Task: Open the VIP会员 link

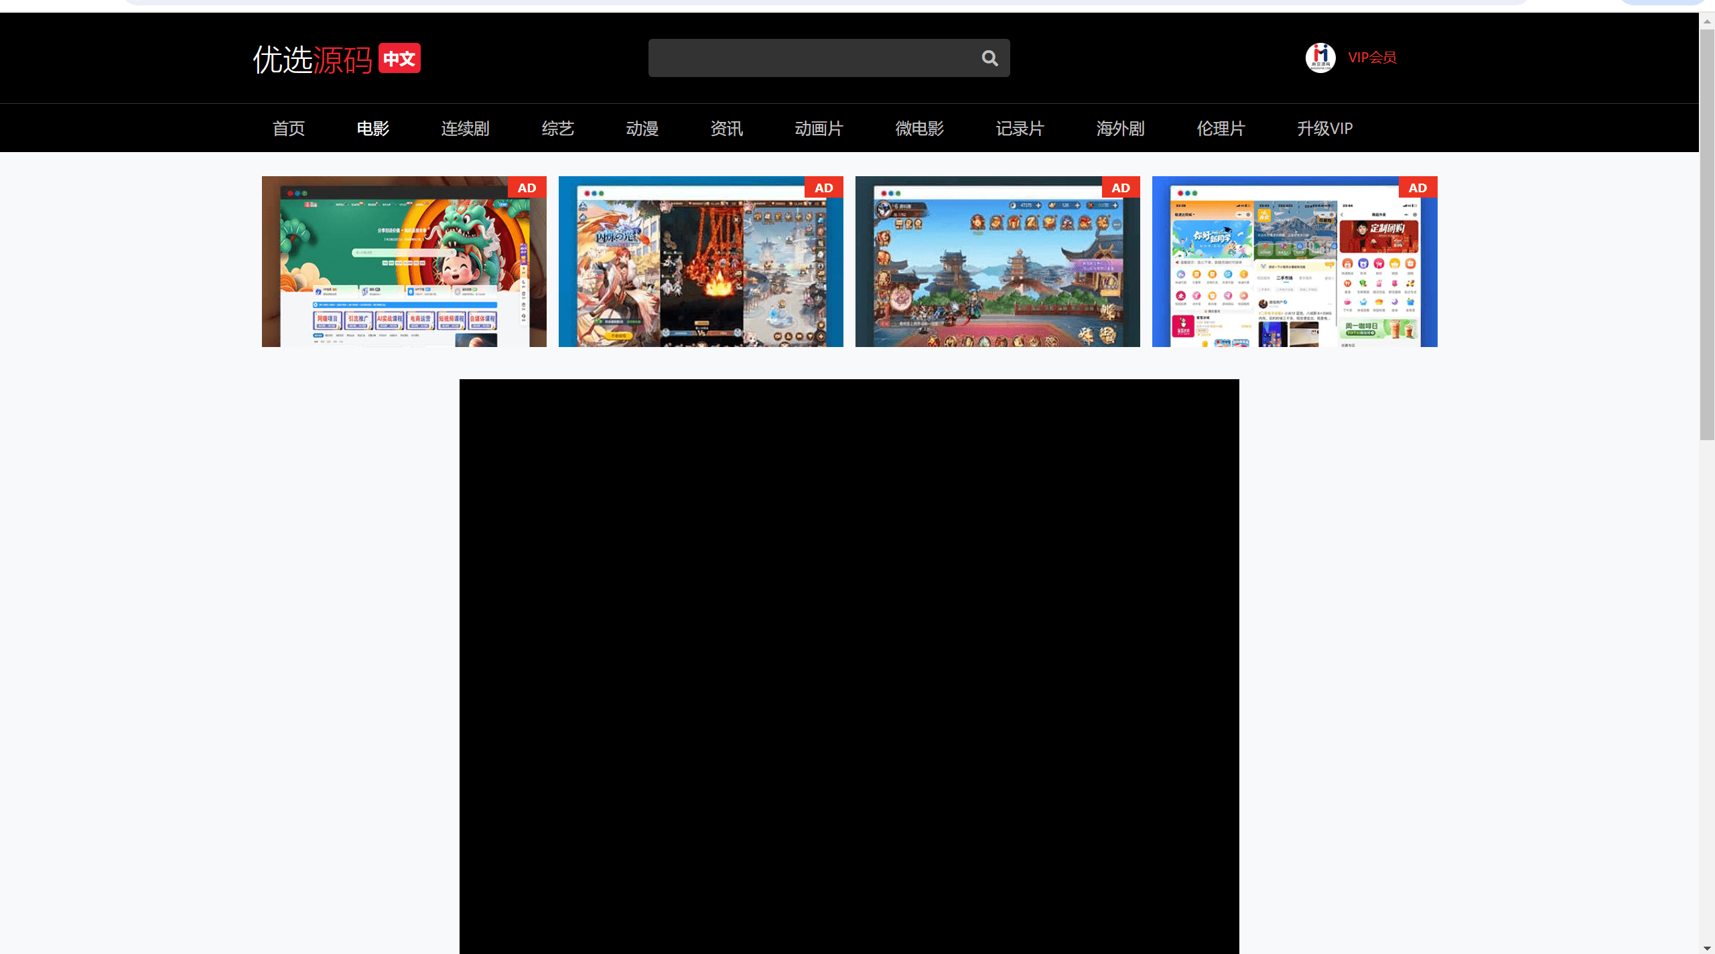Action: click(1372, 58)
